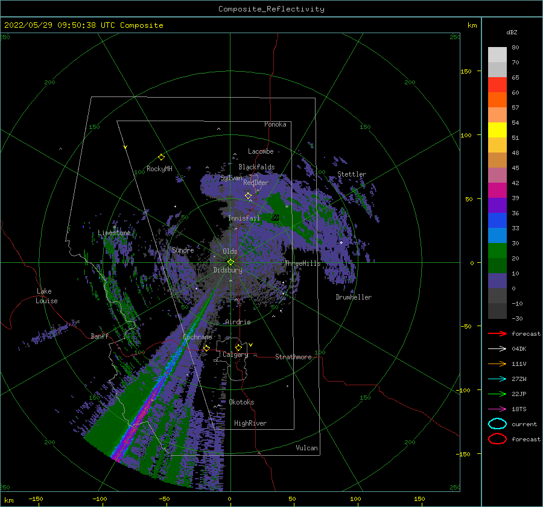Viewport: 543px width, 507px height.
Task: Click the Okotoks label
Action: click(x=241, y=402)
